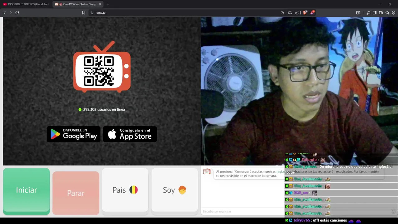Image resolution: width=398 pixels, height=224 pixels.
Task: Open the music playlist icon in toolbar
Action: [368, 13]
